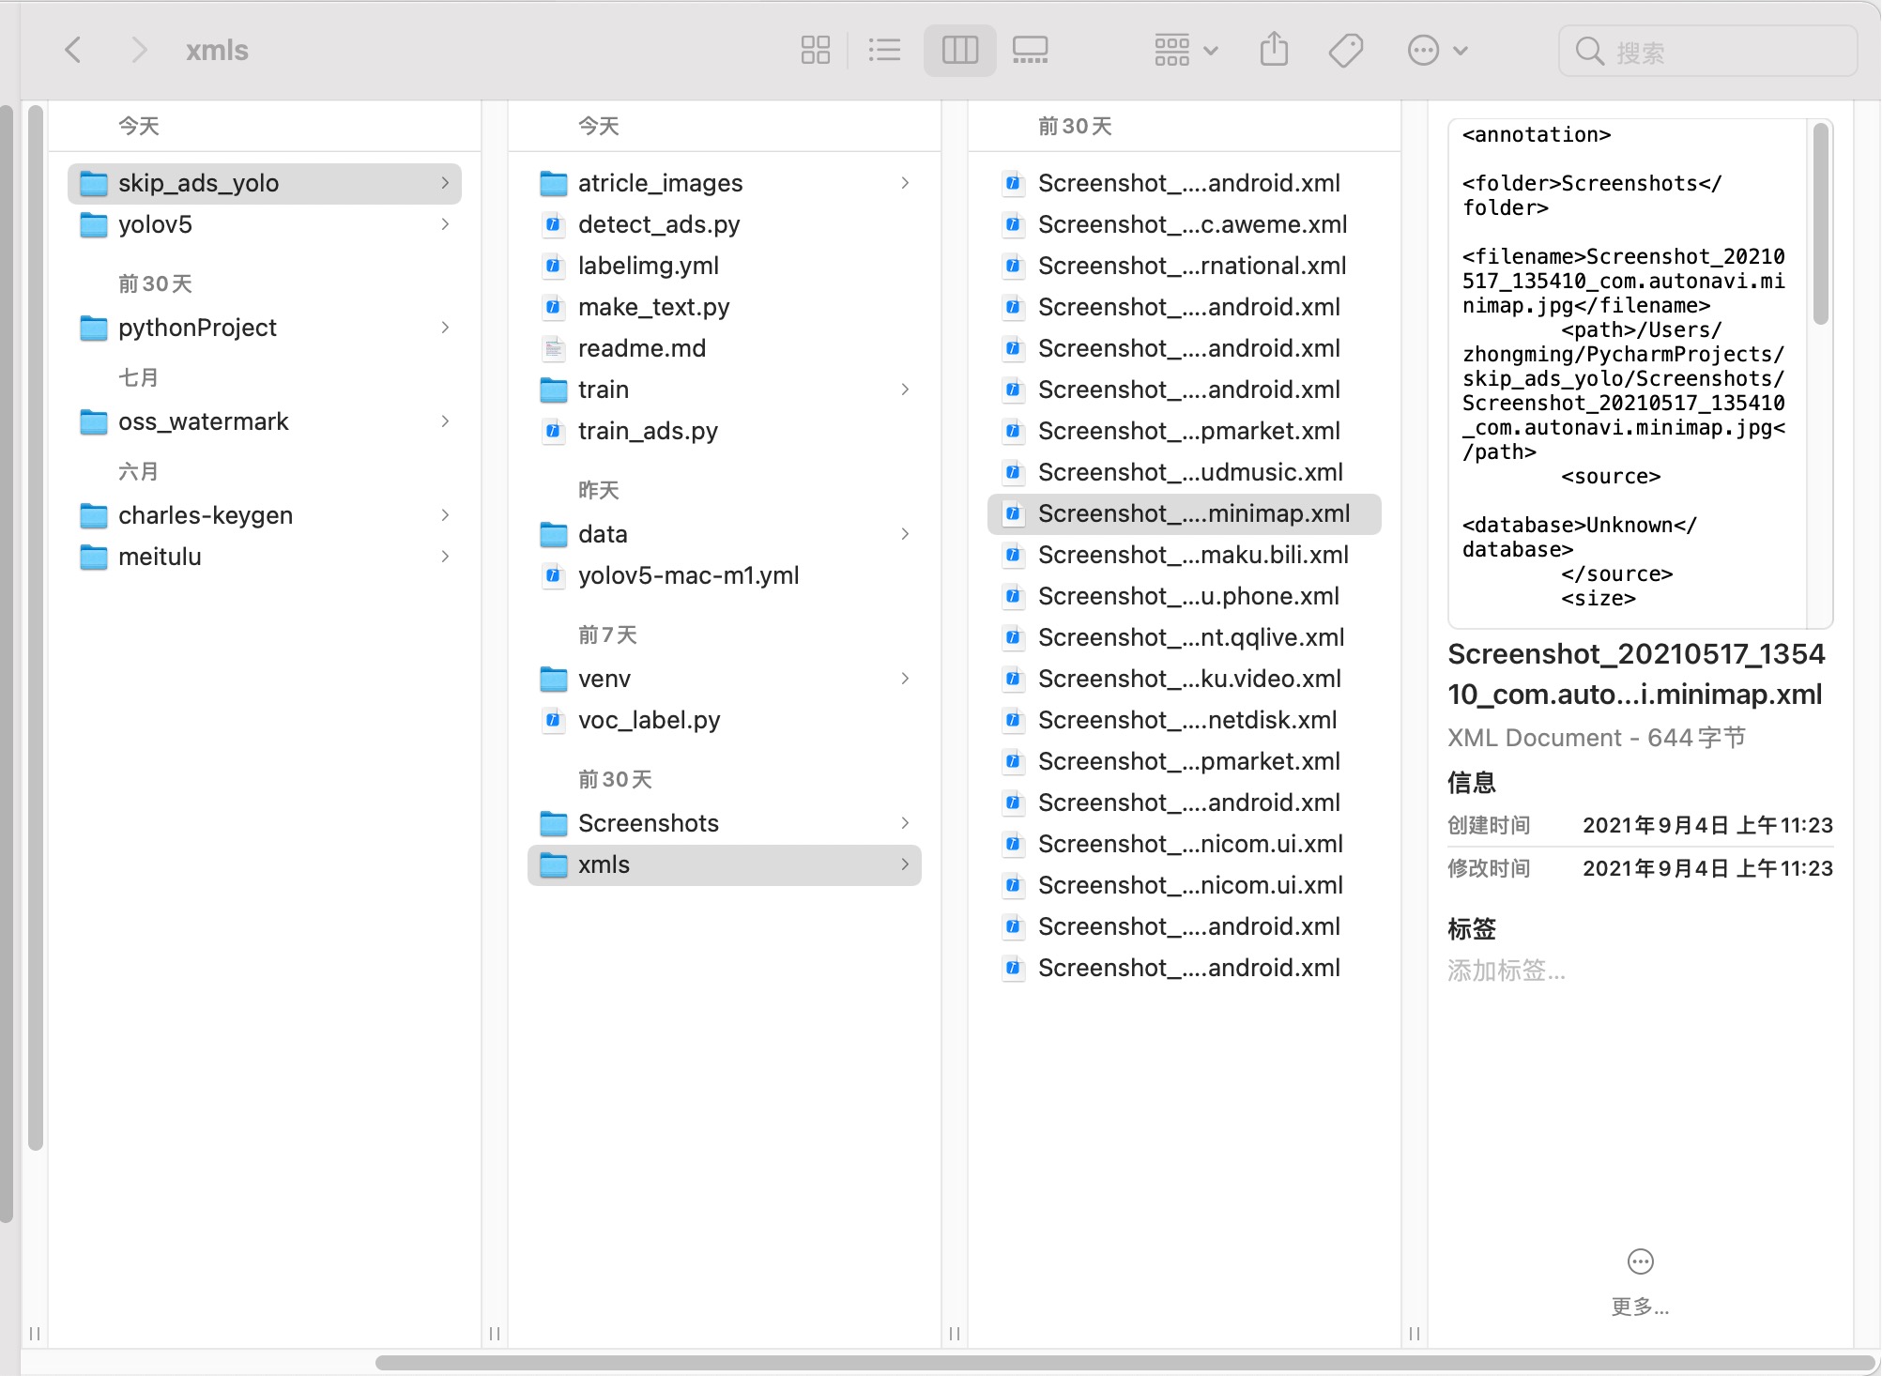The height and width of the screenshot is (1376, 1882).
Task: Click the yolov5-mac-m1.yml file icon
Action: (x=554, y=575)
